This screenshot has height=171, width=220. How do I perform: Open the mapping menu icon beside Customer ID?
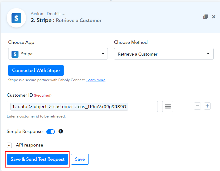pos(168,106)
